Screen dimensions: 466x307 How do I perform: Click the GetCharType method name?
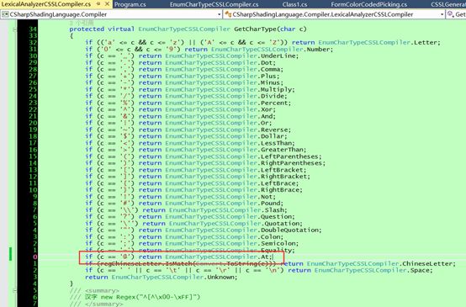(256, 29)
